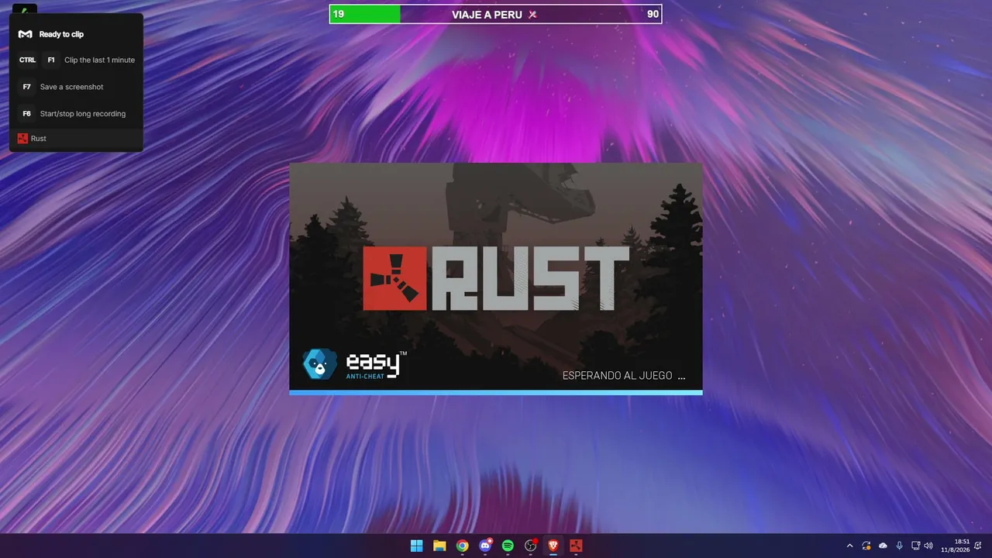This screenshot has width=992, height=558.
Task: Click the blue loading progress bar
Action: pos(496,392)
